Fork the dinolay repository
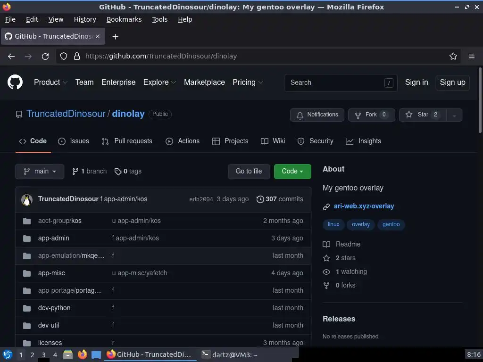 pyautogui.click(x=372, y=115)
